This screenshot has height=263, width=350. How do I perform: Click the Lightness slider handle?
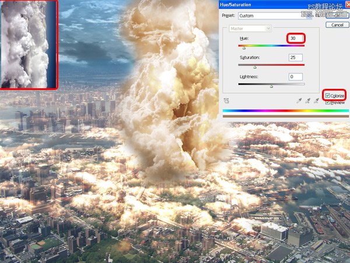coord(271,86)
